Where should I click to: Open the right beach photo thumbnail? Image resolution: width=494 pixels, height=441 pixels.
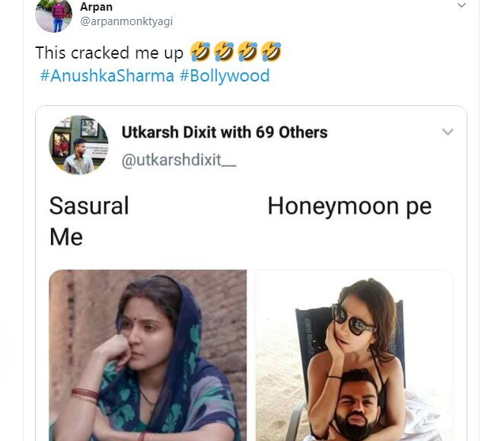354,355
